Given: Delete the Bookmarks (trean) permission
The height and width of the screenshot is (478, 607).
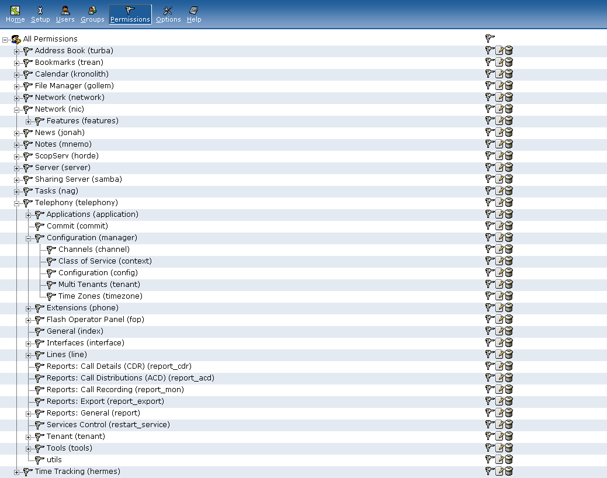Looking at the screenshot, I should tap(509, 62).
